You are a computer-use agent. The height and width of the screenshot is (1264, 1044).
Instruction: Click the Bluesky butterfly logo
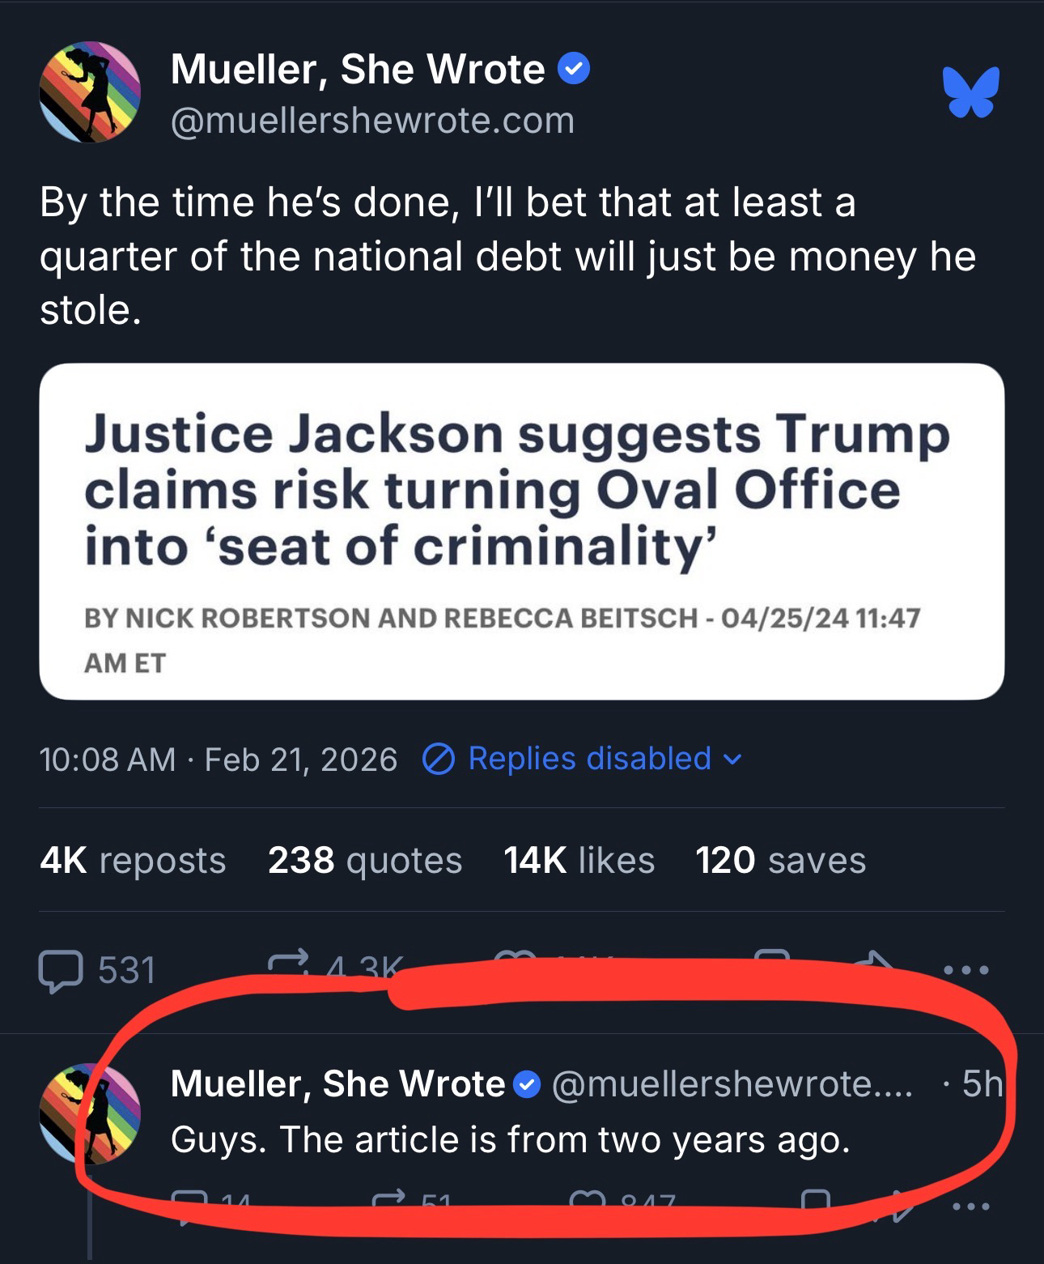[970, 92]
